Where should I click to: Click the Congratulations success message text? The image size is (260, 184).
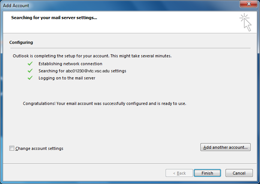105,103
